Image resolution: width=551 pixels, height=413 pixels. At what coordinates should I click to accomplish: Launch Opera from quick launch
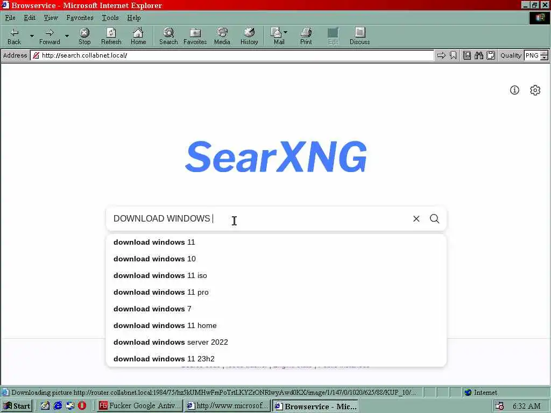point(82,405)
